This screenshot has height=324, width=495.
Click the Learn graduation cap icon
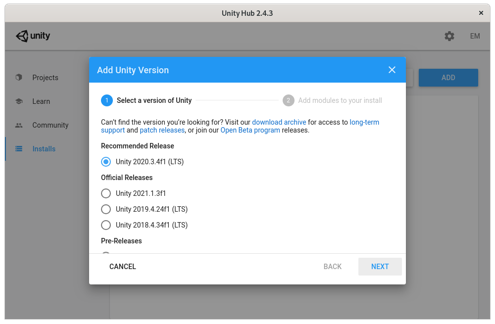click(x=19, y=101)
